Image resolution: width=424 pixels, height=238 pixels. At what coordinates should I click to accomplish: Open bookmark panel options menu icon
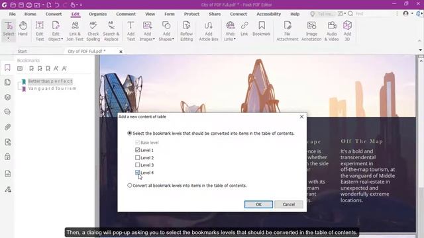(x=20, y=69)
